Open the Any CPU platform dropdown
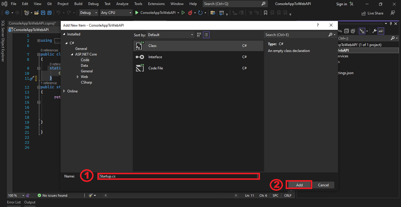Screen dimensions: 401x207 pyautogui.click(x=116, y=13)
